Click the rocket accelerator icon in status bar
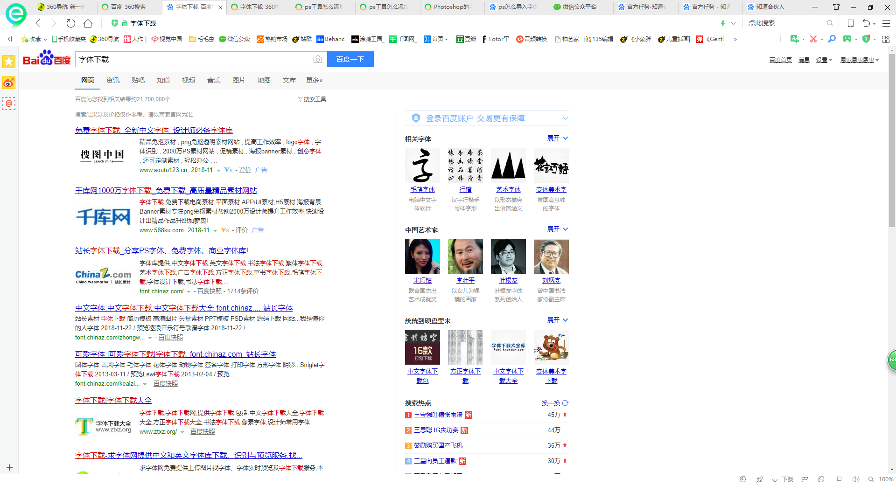Image resolution: width=896 pixels, height=485 pixels. [760, 479]
